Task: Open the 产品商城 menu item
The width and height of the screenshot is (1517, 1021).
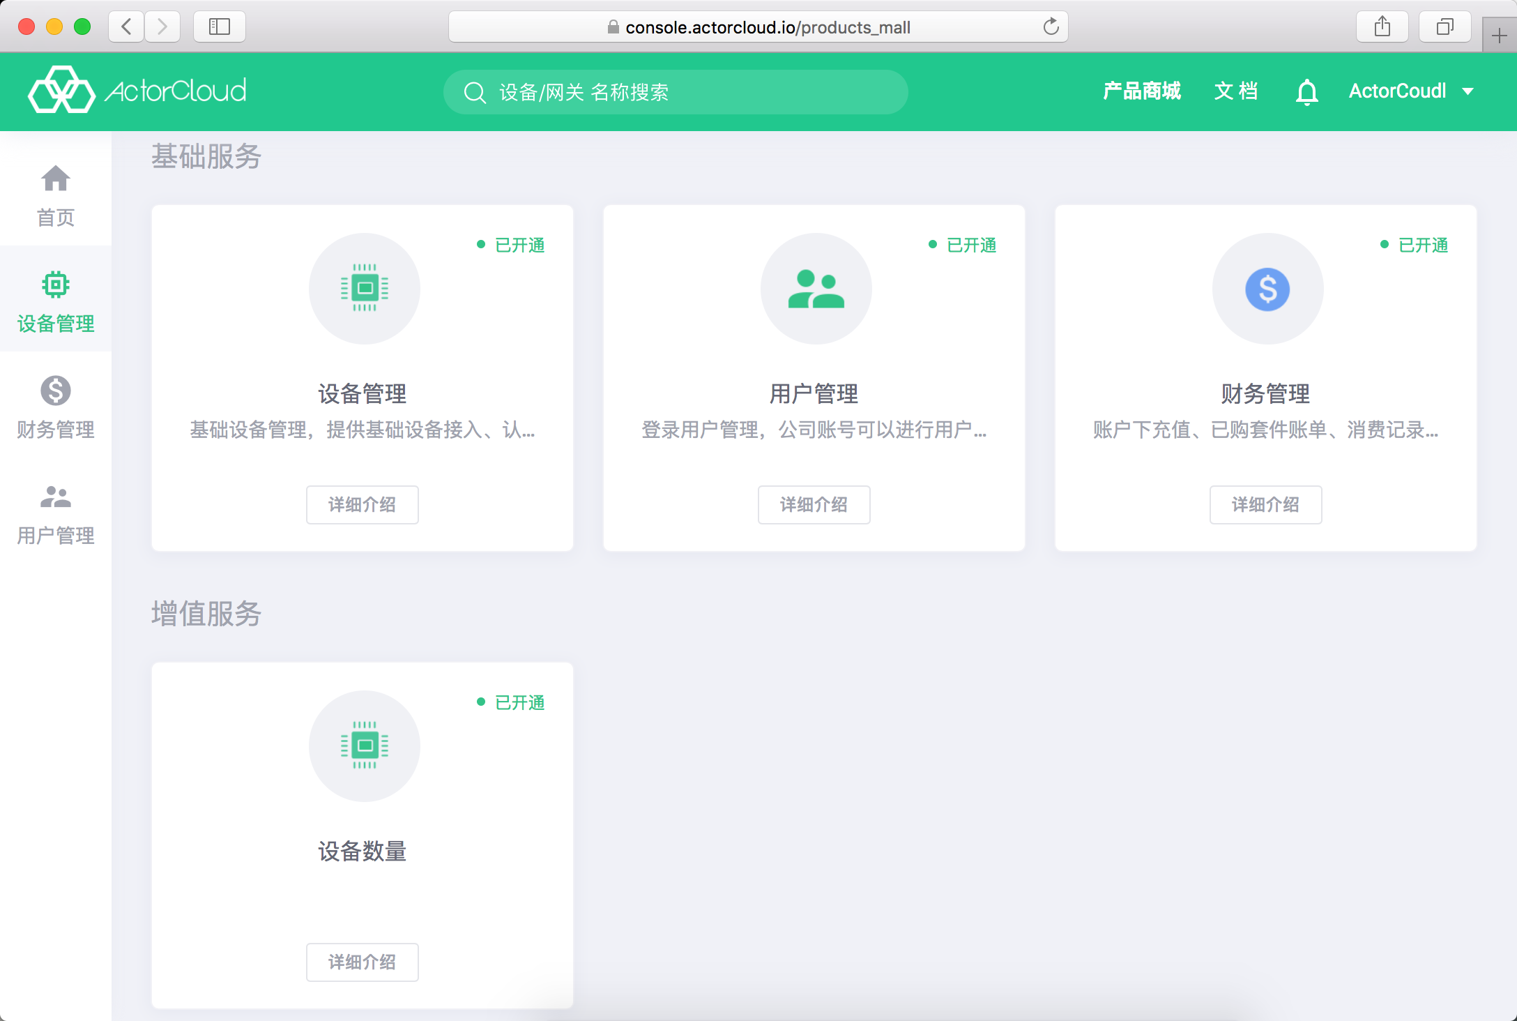Action: click(1142, 91)
